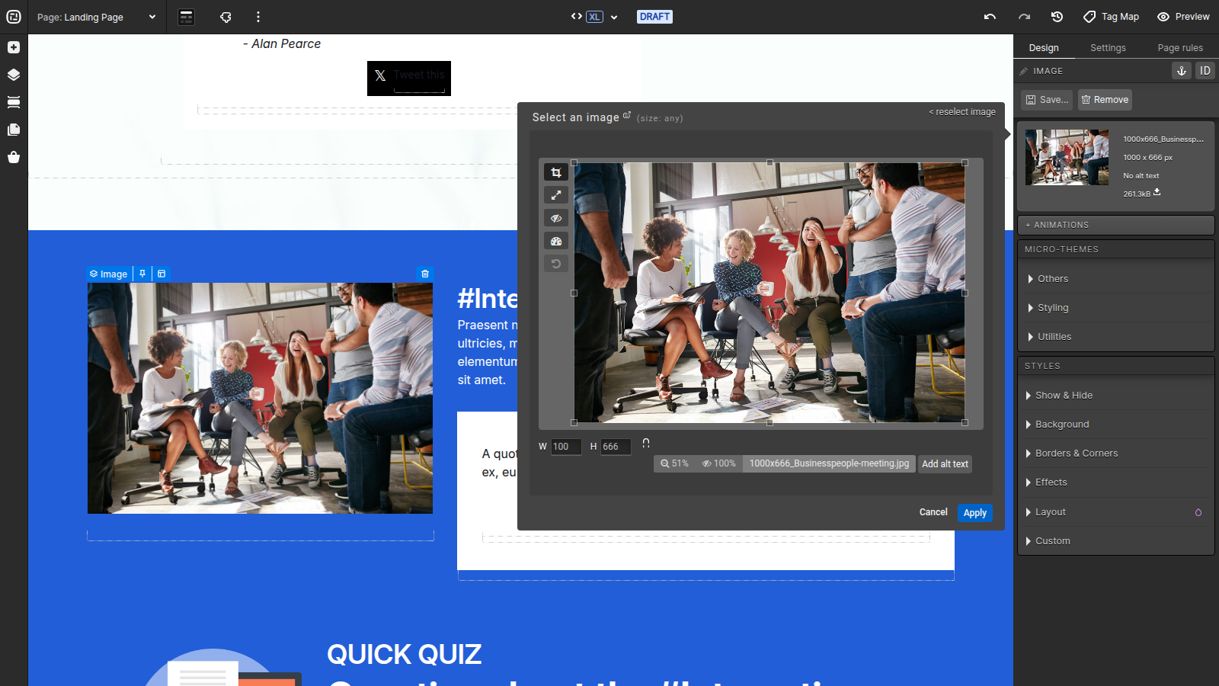Open the revision history clock icon
This screenshot has width=1219, height=686.
coord(1057,17)
